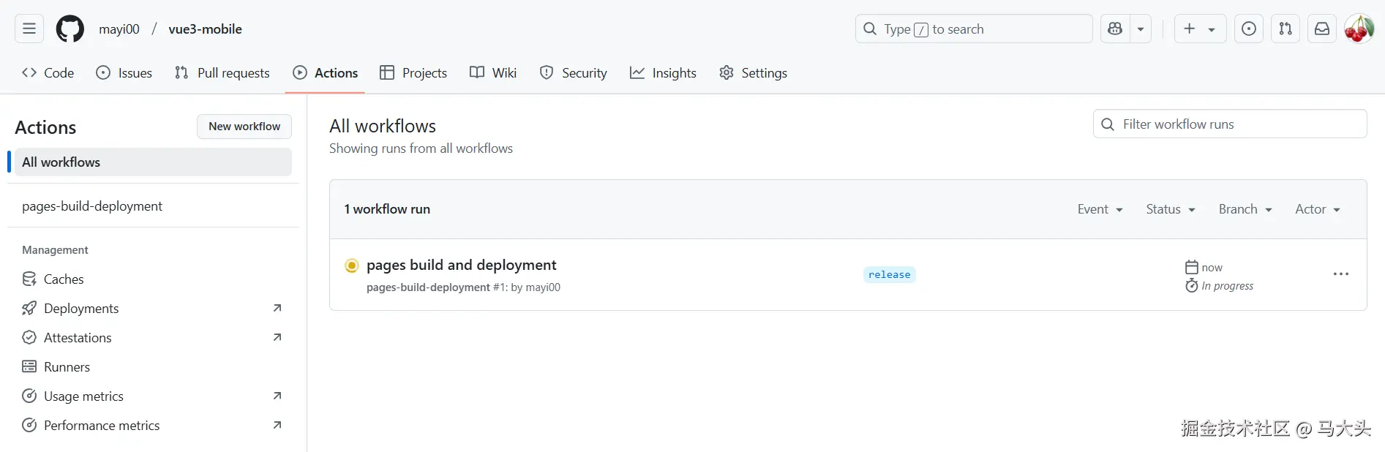The image size is (1385, 452).
Task: Click the in-progress yellow status icon
Action: tap(352, 265)
